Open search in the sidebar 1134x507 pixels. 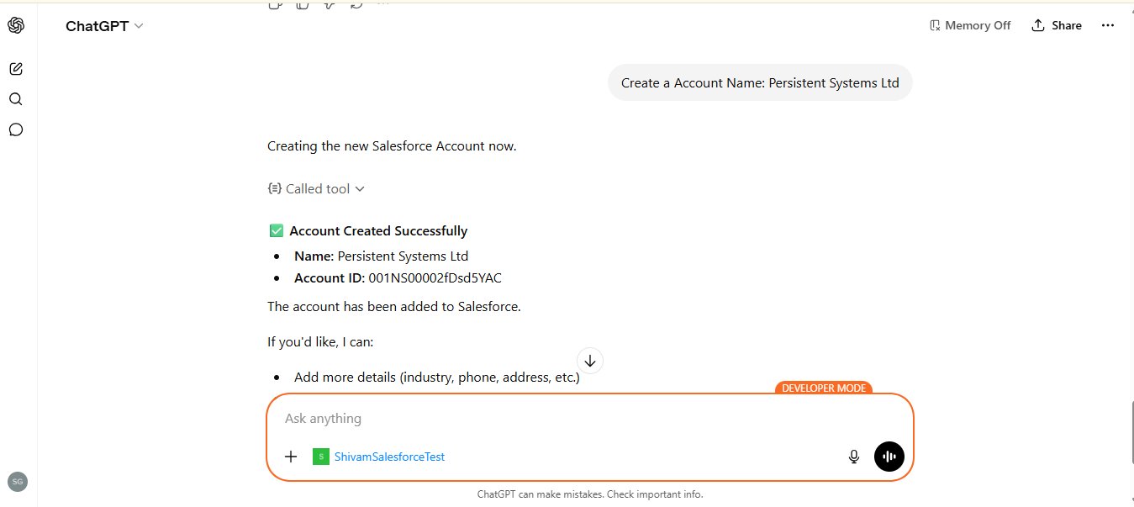pyautogui.click(x=16, y=98)
